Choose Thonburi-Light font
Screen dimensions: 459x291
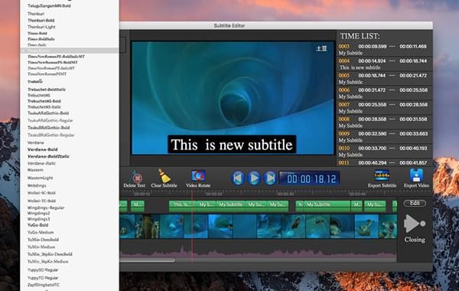[x=41, y=27]
